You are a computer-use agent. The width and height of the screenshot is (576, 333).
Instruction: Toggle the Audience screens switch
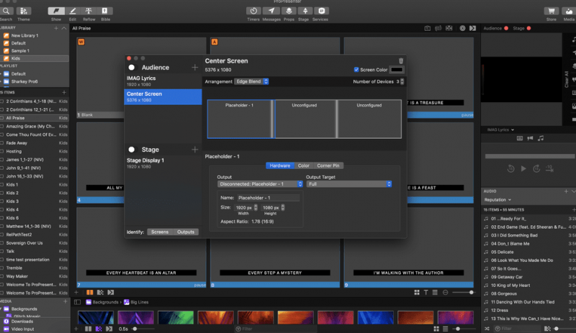[132, 68]
